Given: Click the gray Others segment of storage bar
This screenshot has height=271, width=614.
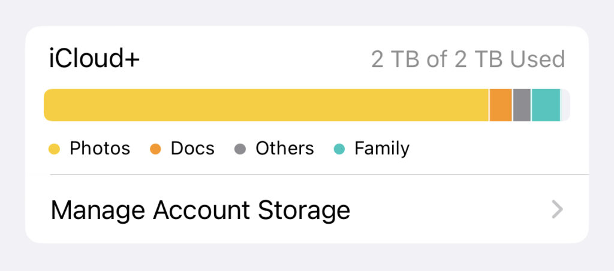Looking at the screenshot, I should click(x=522, y=105).
